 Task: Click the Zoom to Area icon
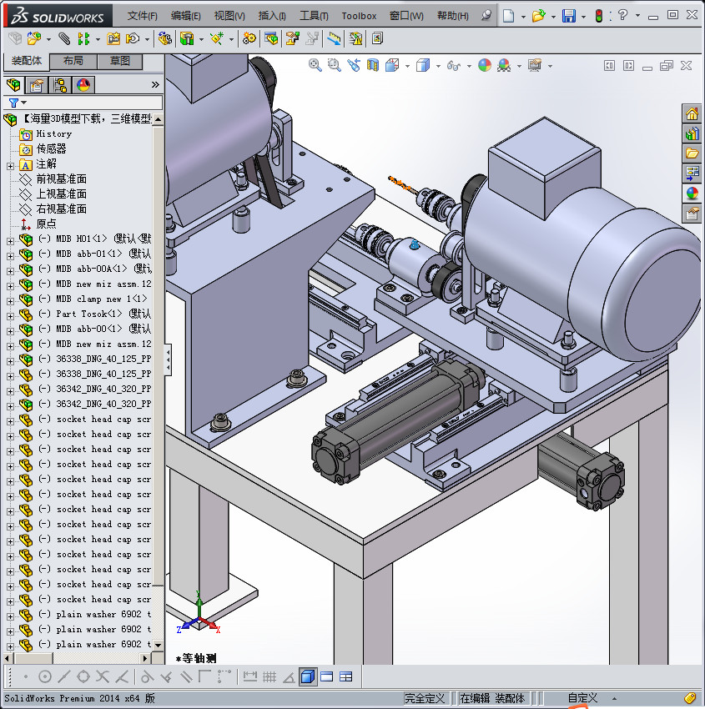point(335,66)
